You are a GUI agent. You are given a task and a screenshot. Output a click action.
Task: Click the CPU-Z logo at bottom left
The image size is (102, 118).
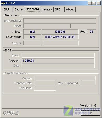tap(11, 113)
